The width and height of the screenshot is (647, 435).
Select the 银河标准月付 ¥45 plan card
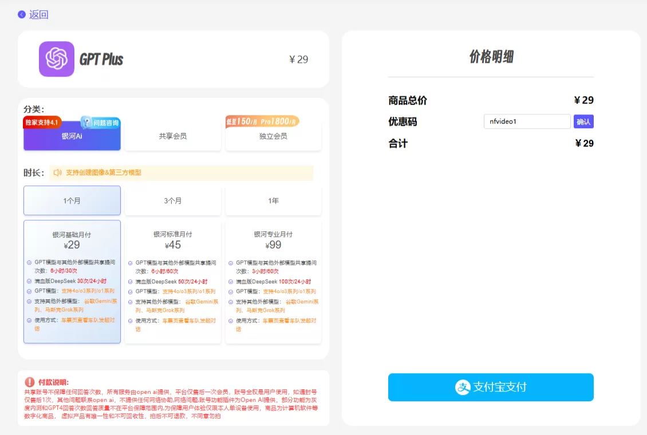pos(173,282)
